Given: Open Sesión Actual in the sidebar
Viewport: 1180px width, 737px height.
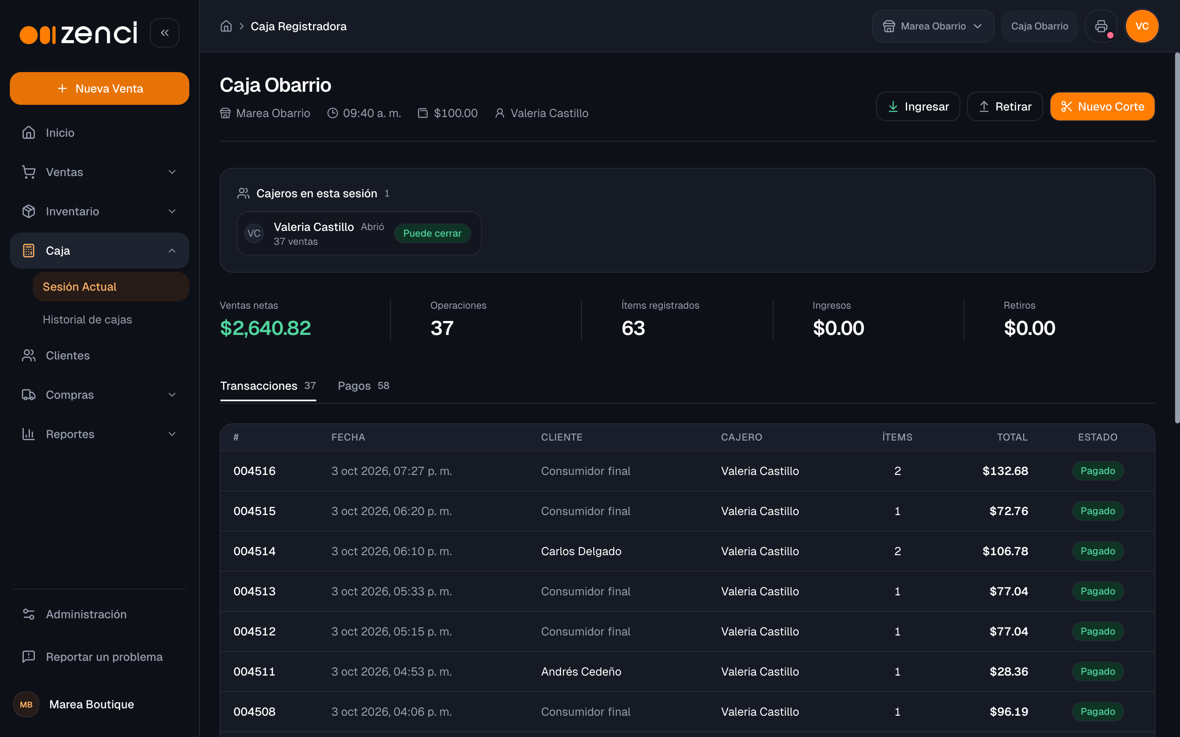Looking at the screenshot, I should pyautogui.click(x=111, y=287).
